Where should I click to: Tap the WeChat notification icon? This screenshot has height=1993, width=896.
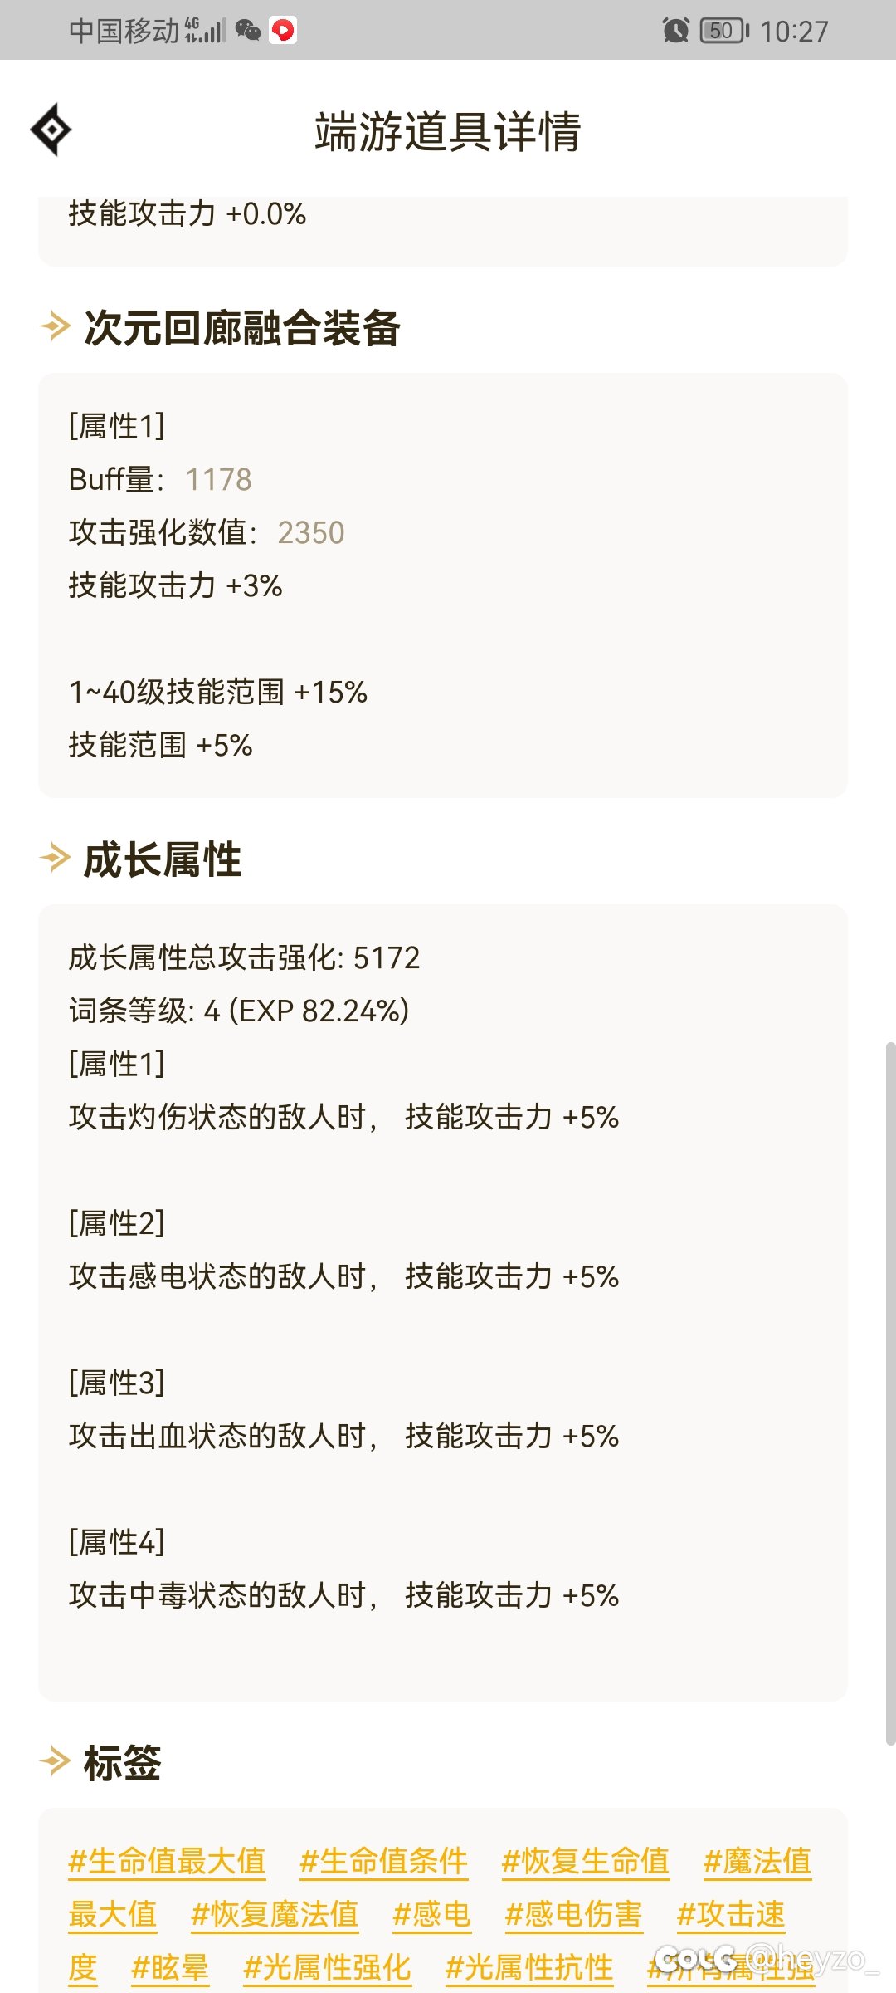tap(248, 31)
